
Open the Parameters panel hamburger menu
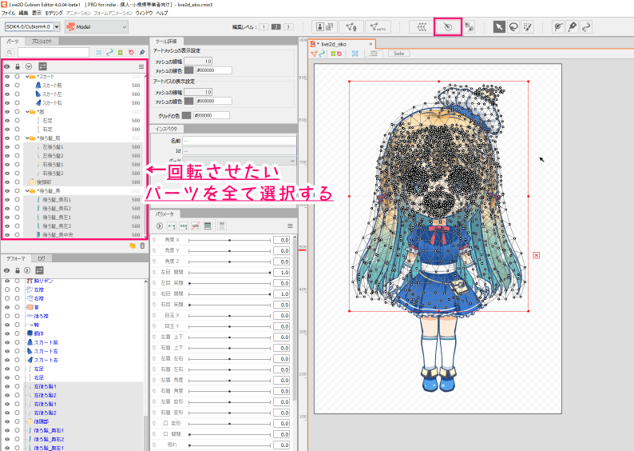[x=290, y=226]
